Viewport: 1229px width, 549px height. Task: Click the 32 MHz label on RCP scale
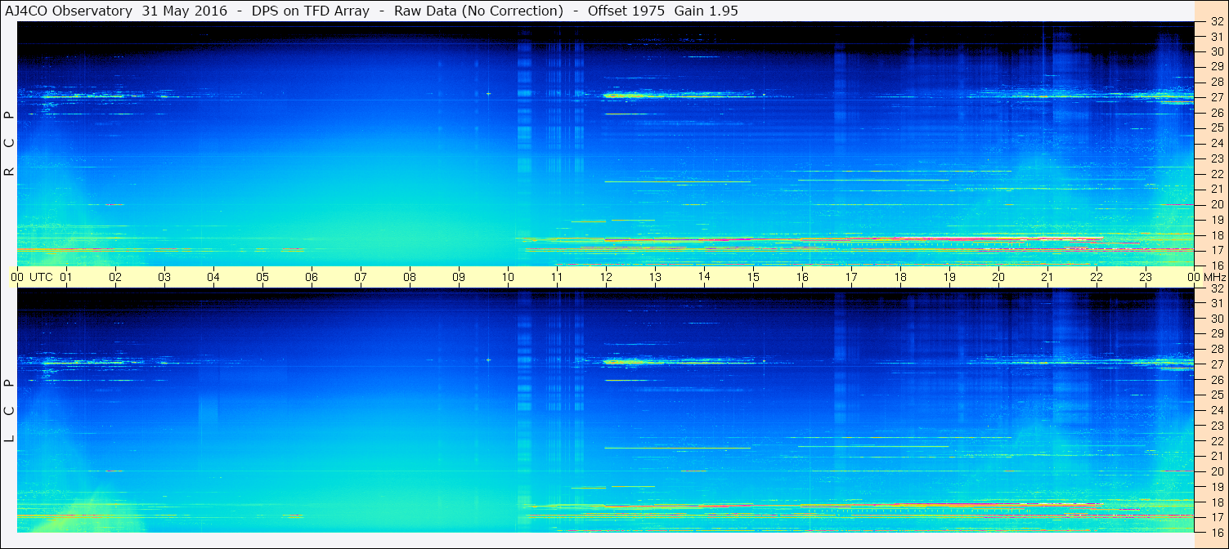pos(1216,22)
